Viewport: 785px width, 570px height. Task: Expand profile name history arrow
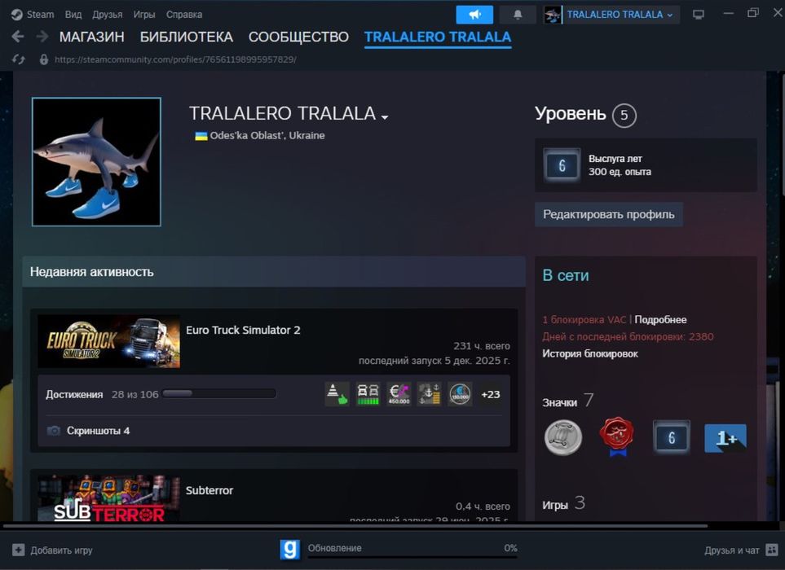click(x=385, y=117)
